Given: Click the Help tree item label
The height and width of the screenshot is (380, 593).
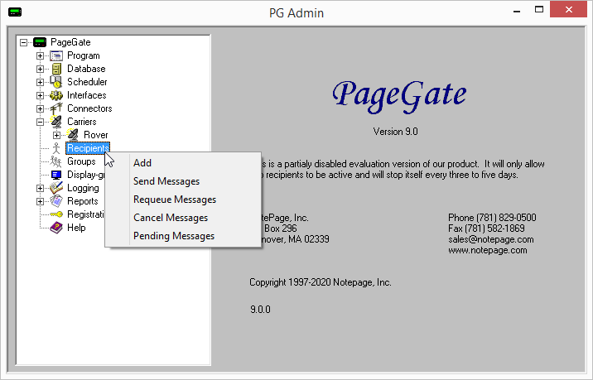Looking at the screenshot, I should (76, 228).
